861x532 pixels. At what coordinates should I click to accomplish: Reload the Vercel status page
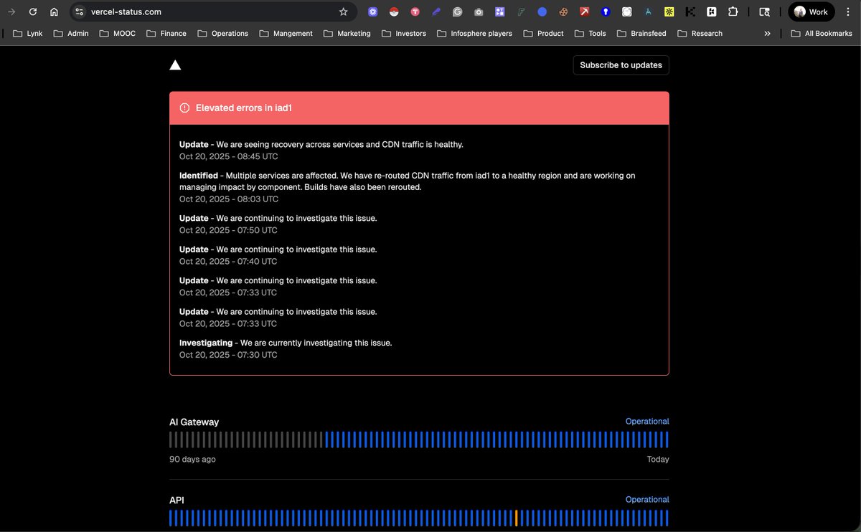pyautogui.click(x=33, y=12)
